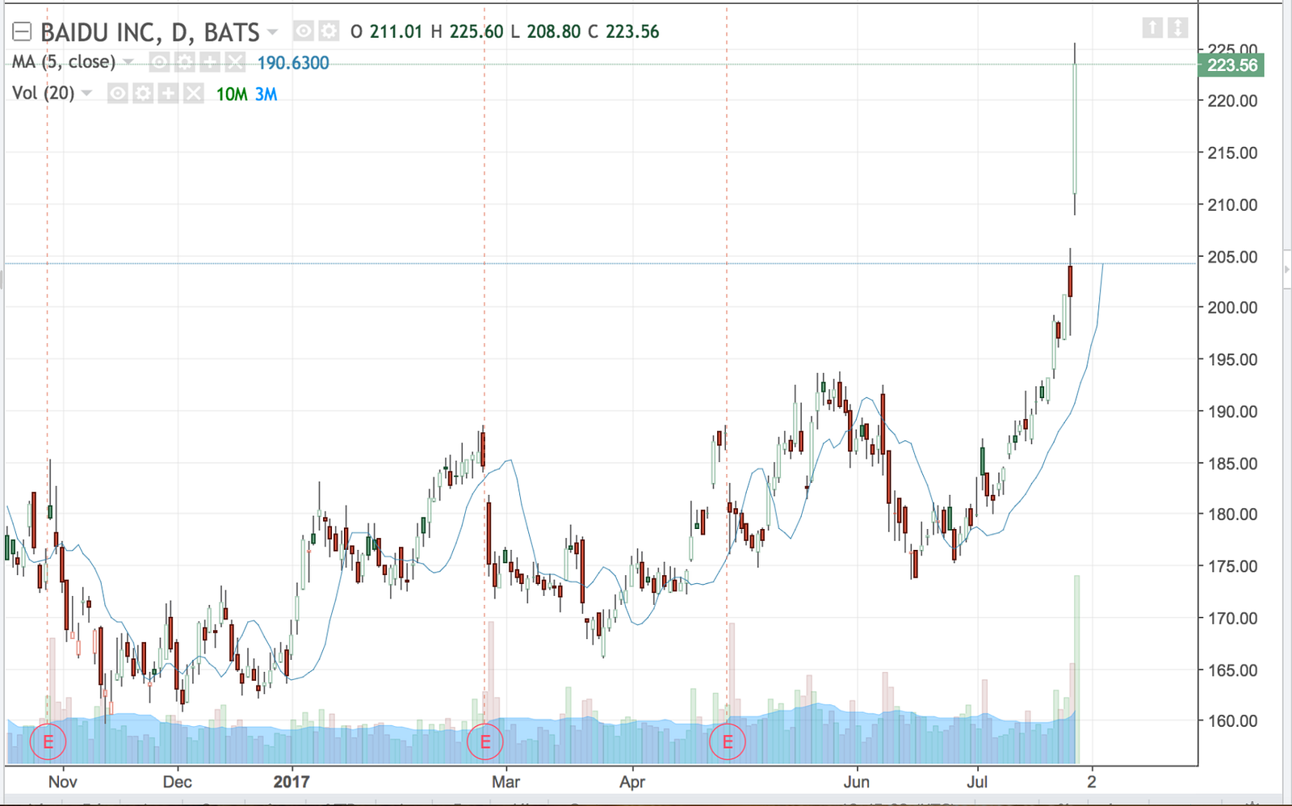
Task: Click the 190.00 price axis label
Action: click(x=1231, y=412)
